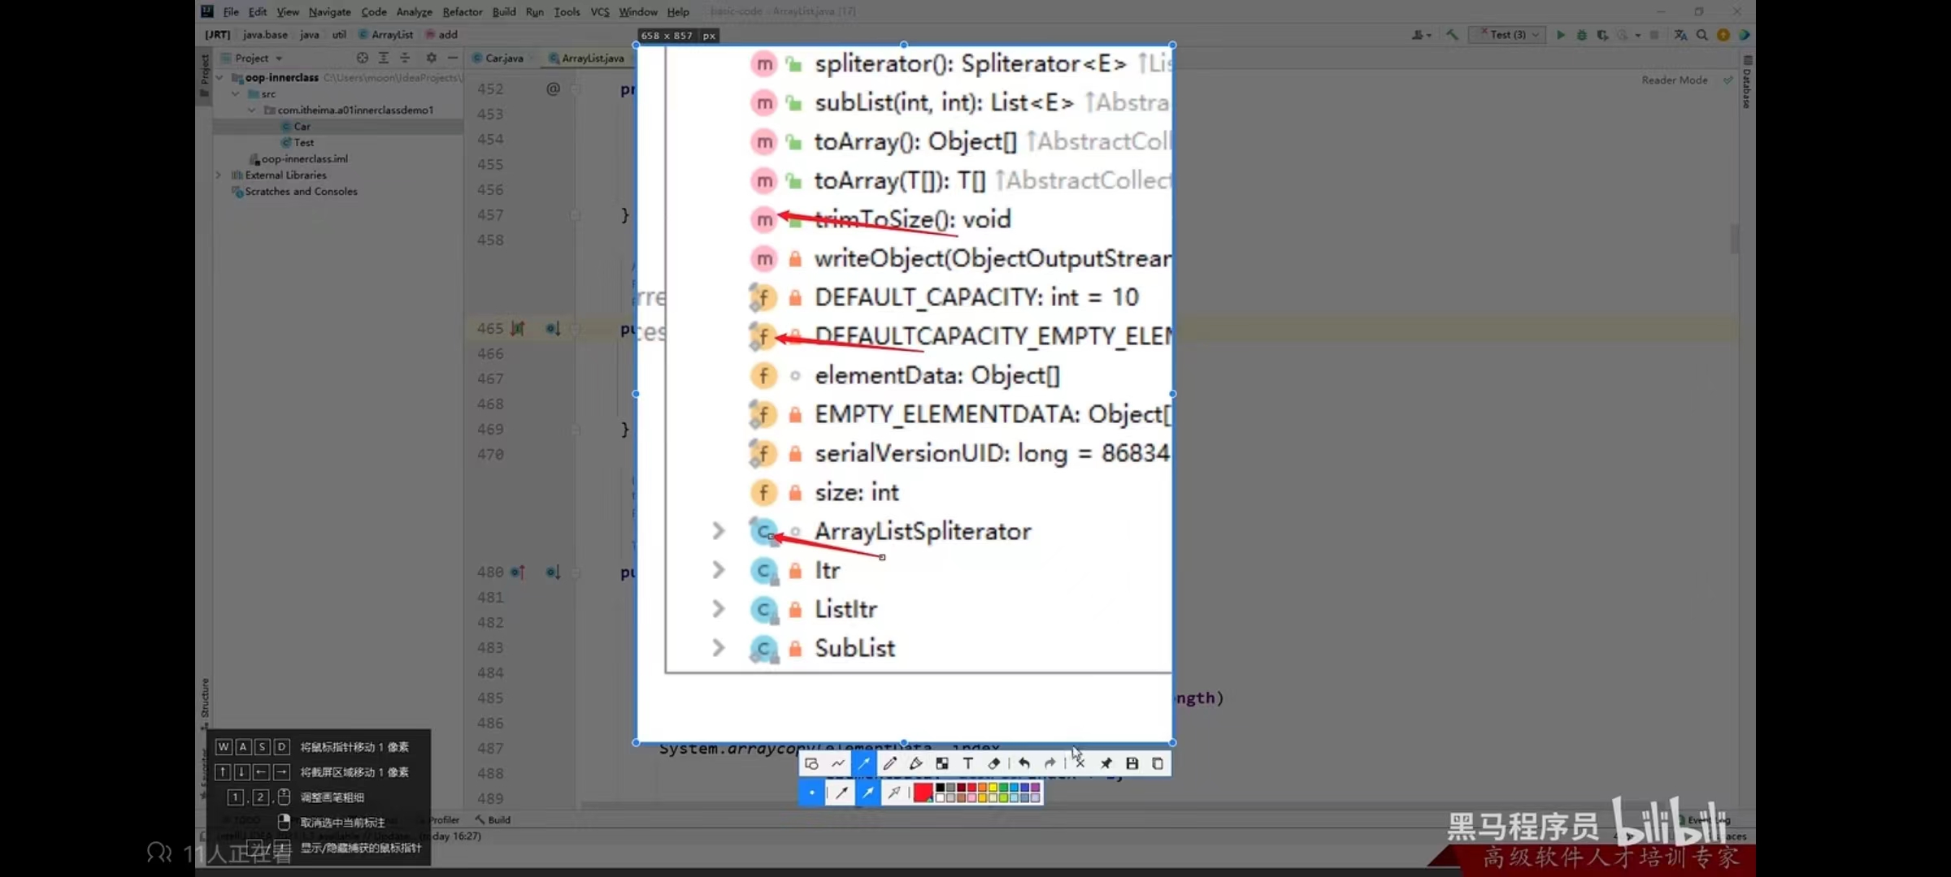The image size is (1951, 877).
Task: Expand the External Libraries tree node
Action: coord(218,175)
